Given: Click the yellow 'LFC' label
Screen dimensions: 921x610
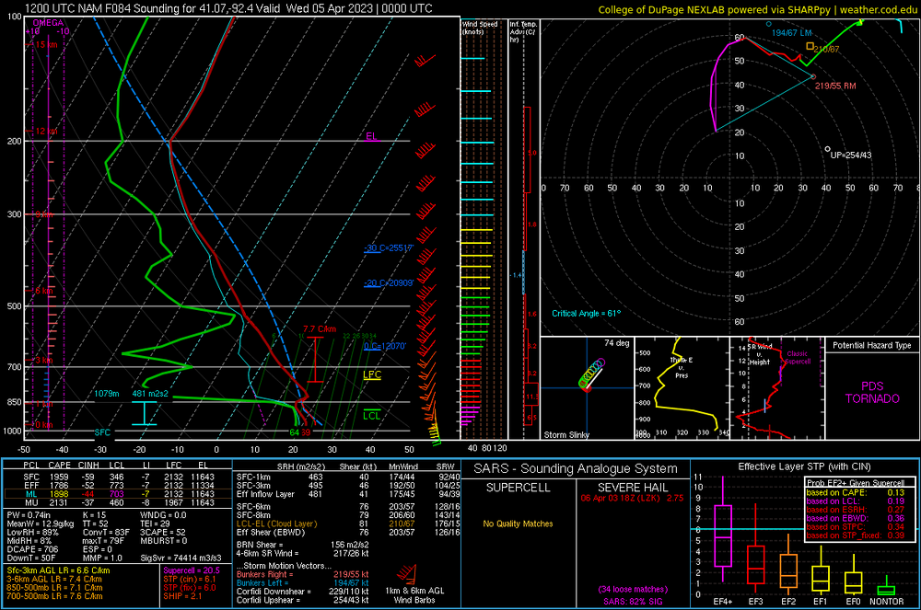Looking at the screenshot, I should pyautogui.click(x=372, y=374).
